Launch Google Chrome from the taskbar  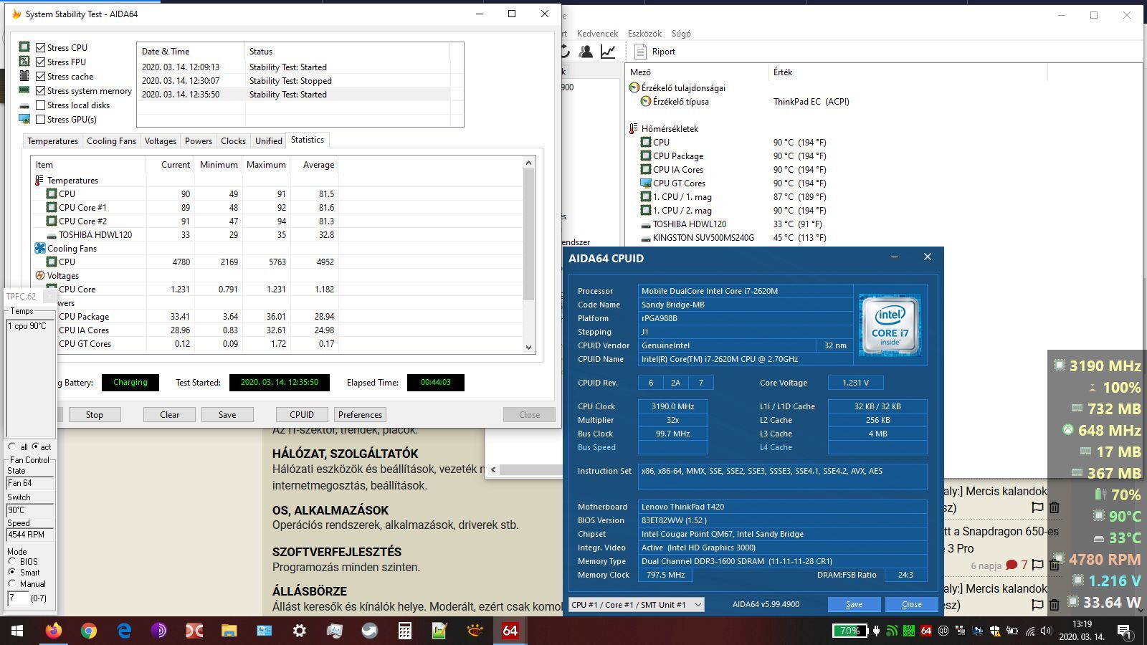(89, 631)
